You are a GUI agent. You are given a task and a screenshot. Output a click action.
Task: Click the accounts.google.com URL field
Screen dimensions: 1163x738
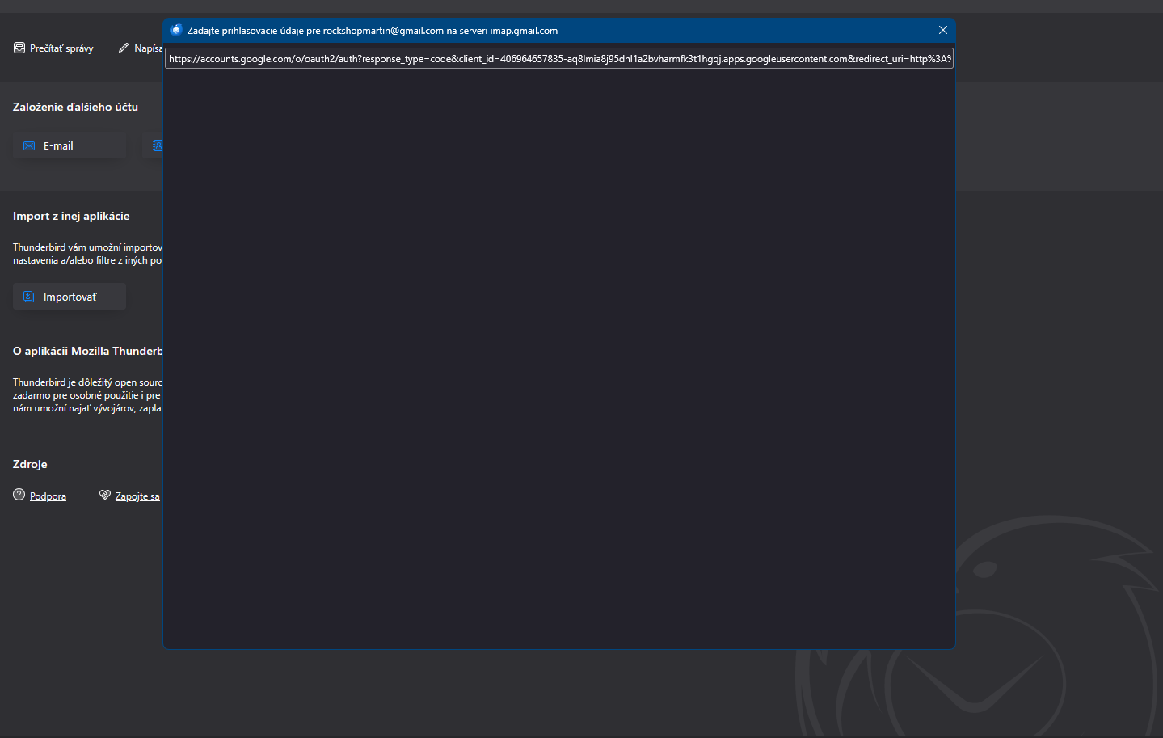559,59
